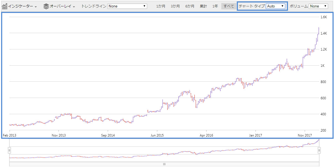Click the オーバーレイ stacked-layers icon

point(46,6)
